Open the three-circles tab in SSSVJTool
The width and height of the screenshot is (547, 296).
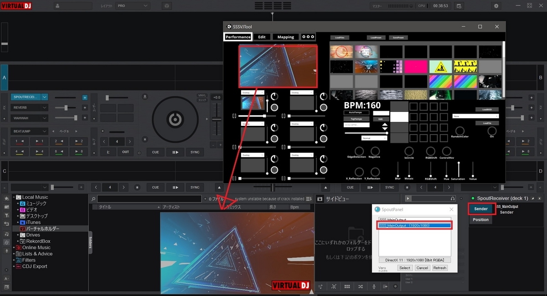308,37
